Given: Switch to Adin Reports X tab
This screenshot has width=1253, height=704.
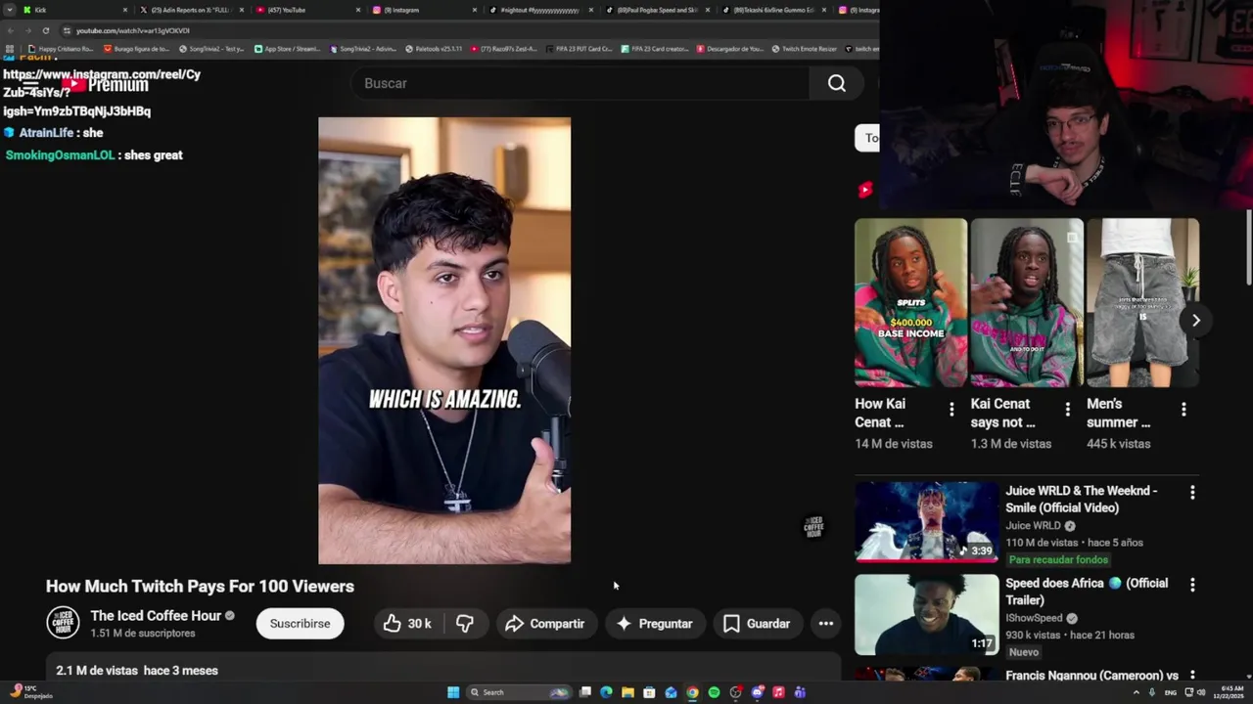Looking at the screenshot, I should [190, 10].
